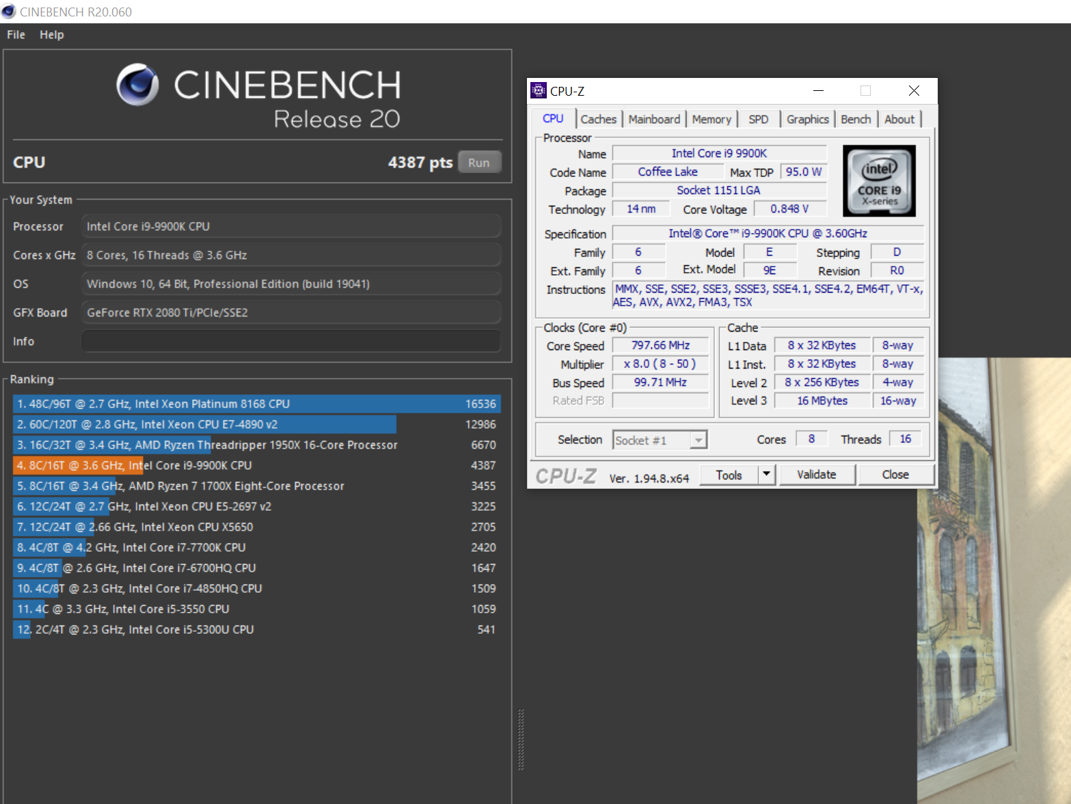
Task: Click the Stepping value D
Action: tap(897, 252)
